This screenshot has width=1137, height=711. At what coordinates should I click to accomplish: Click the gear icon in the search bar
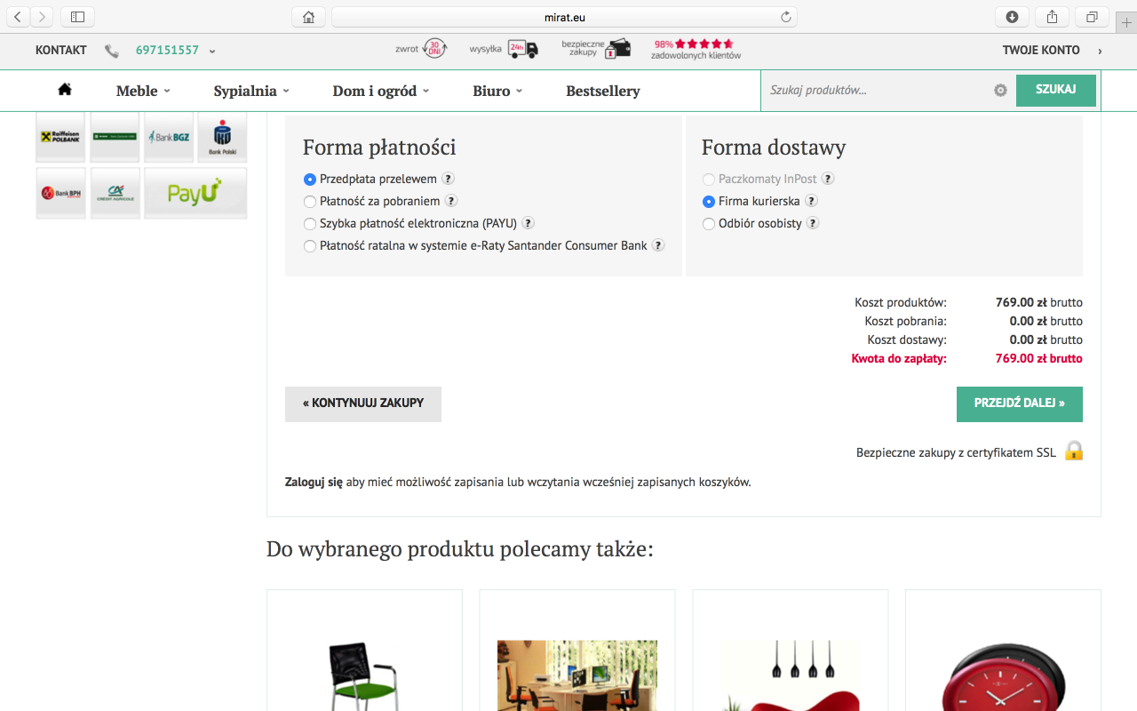click(x=1000, y=90)
